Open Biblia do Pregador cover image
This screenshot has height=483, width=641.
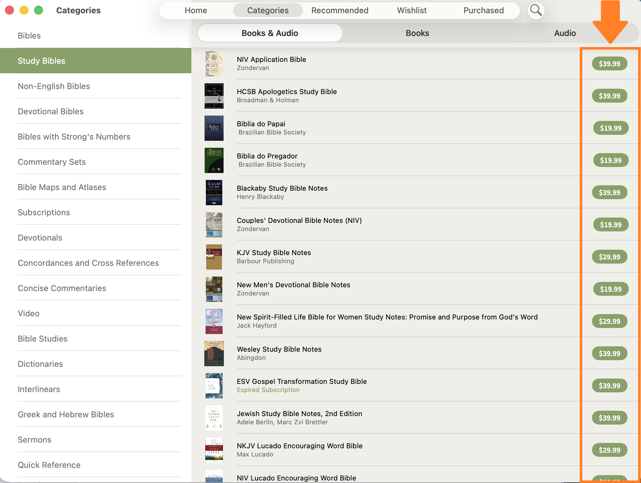pos(214,160)
